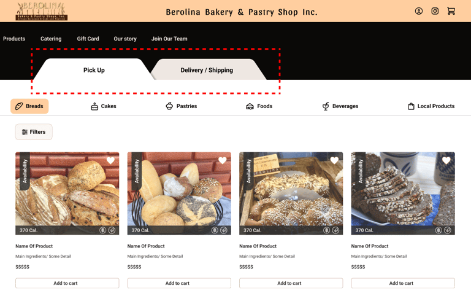Favorite the first bread product heart
Image resolution: width=471 pixels, height=304 pixels.
coord(110,160)
